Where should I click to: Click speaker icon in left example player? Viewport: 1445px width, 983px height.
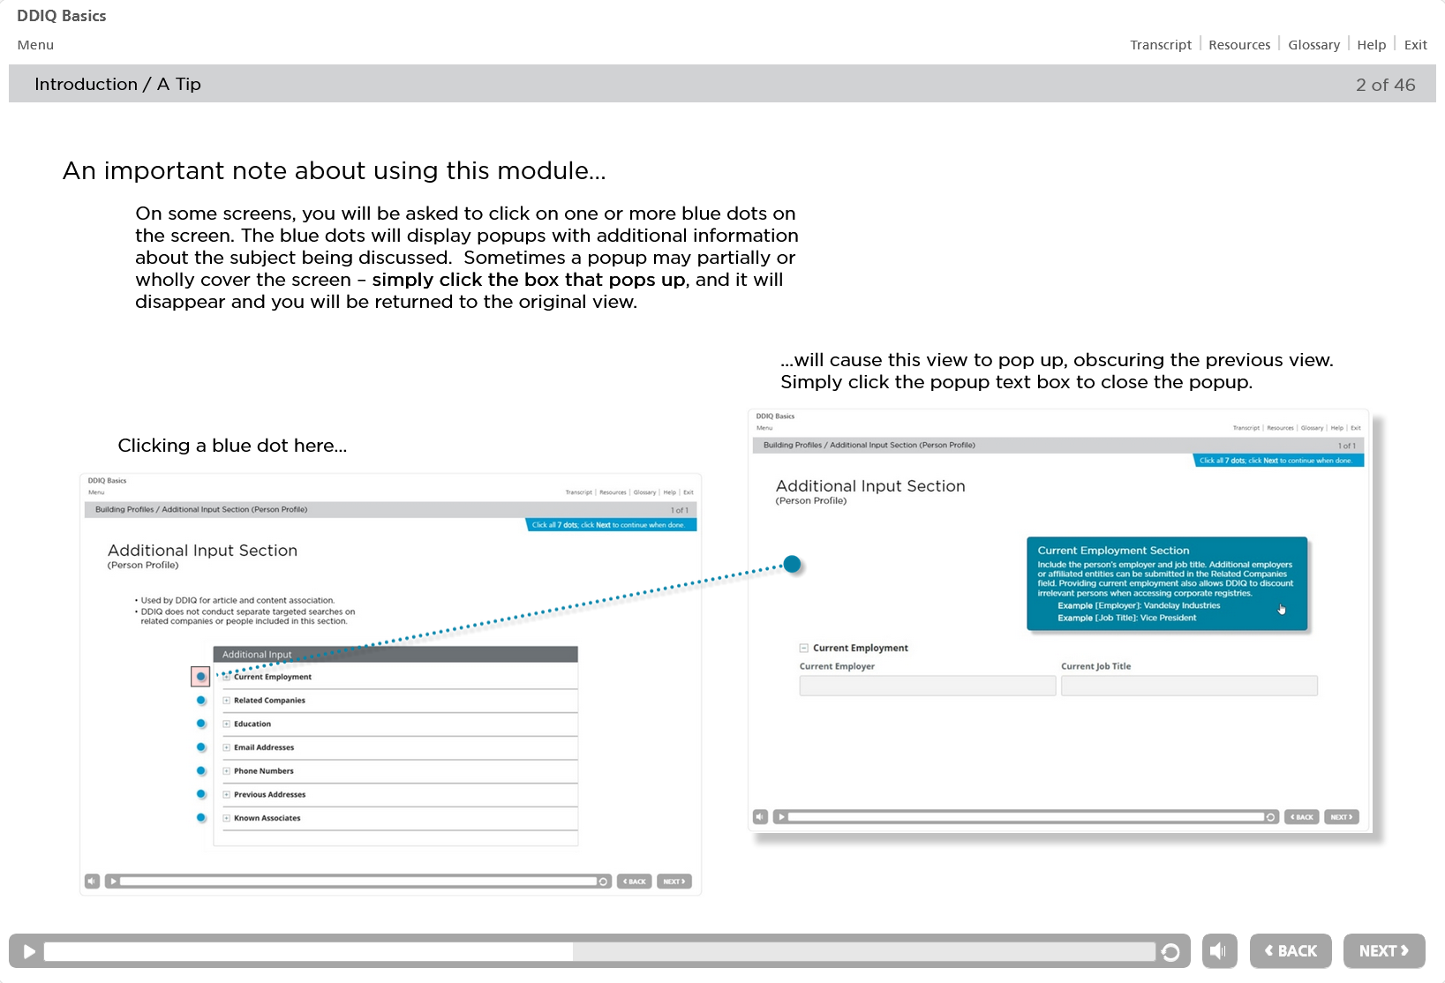[92, 882]
